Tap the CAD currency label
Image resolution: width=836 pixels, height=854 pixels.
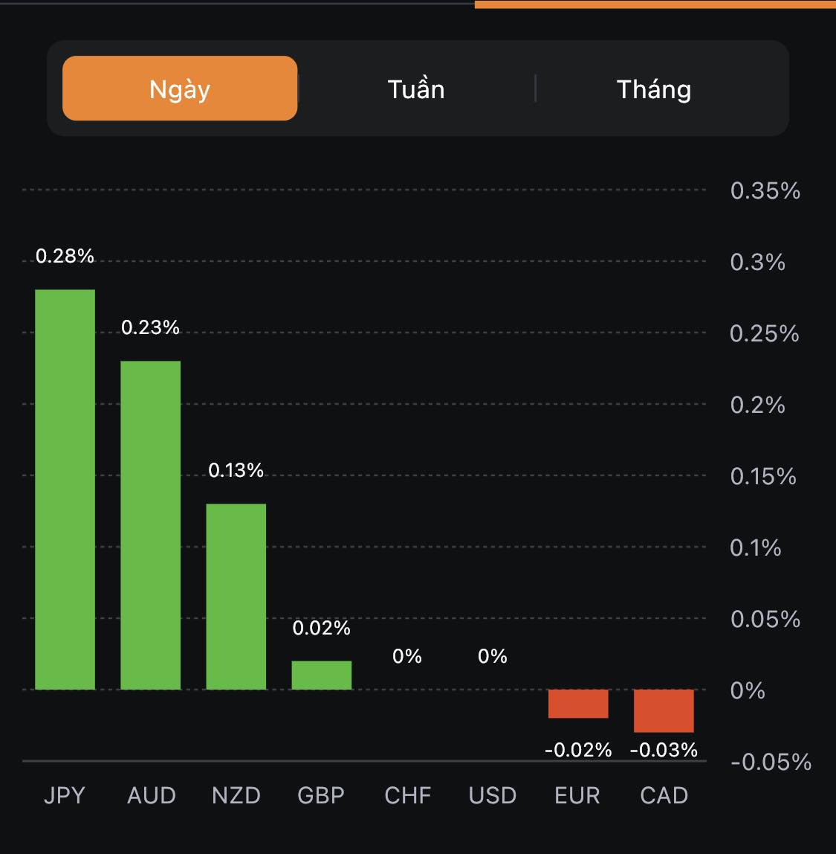(664, 795)
